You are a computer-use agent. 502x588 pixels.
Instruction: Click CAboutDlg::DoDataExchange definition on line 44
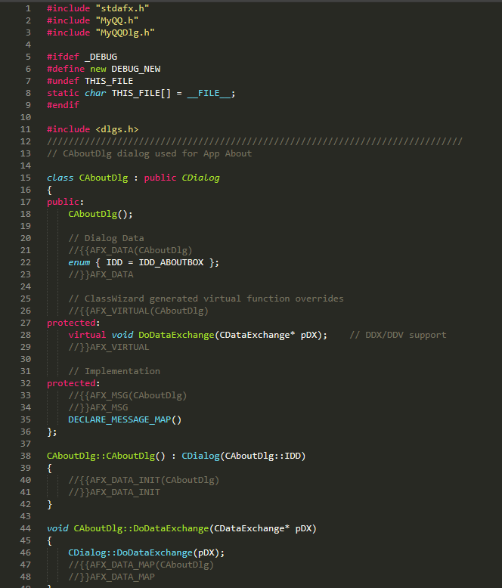(x=141, y=528)
